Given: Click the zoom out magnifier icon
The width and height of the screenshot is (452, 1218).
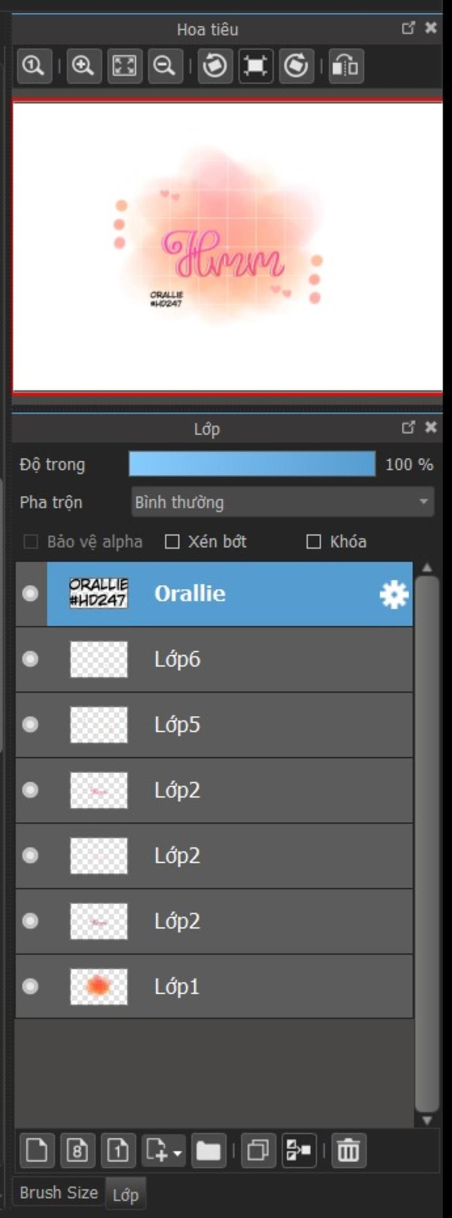Looking at the screenshot, I should click(x=165, y=66).
